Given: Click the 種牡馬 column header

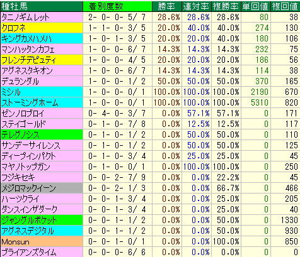Looking at the screenshot, I should coord(42,6).
